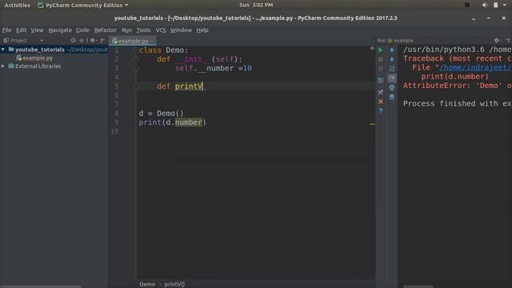Click the battery status icon
512x288 pixels.
[x=496, y=5]
